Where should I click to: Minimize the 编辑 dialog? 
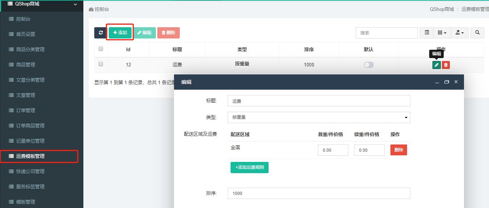tap(437, 82)
